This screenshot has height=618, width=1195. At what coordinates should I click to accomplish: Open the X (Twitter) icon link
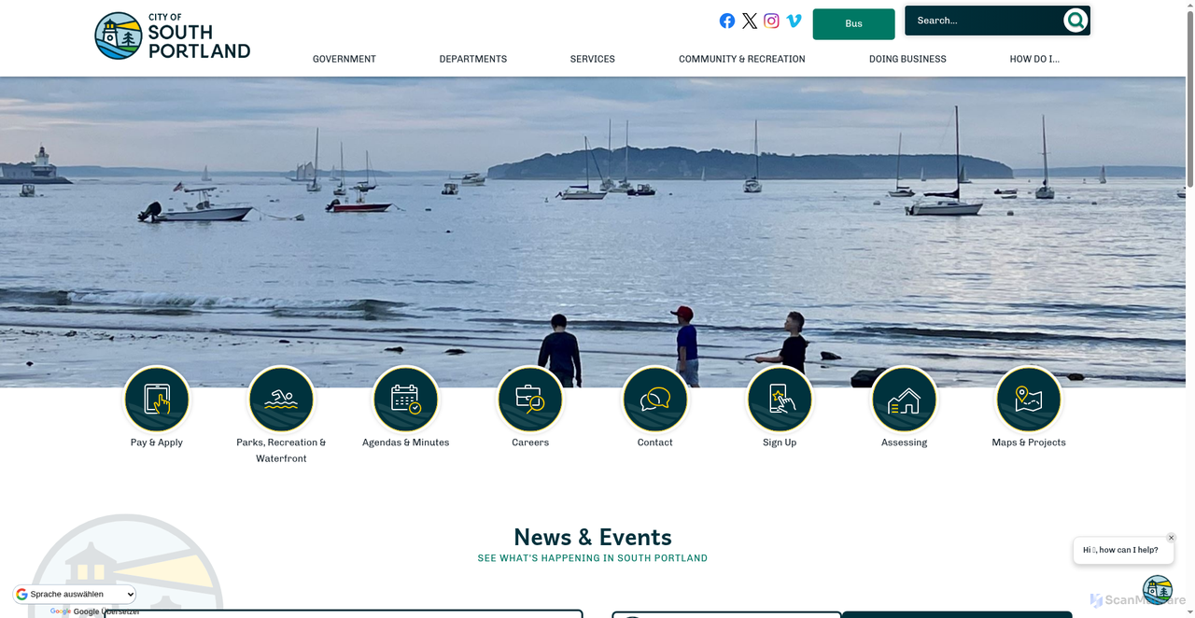tap(750, 21)
